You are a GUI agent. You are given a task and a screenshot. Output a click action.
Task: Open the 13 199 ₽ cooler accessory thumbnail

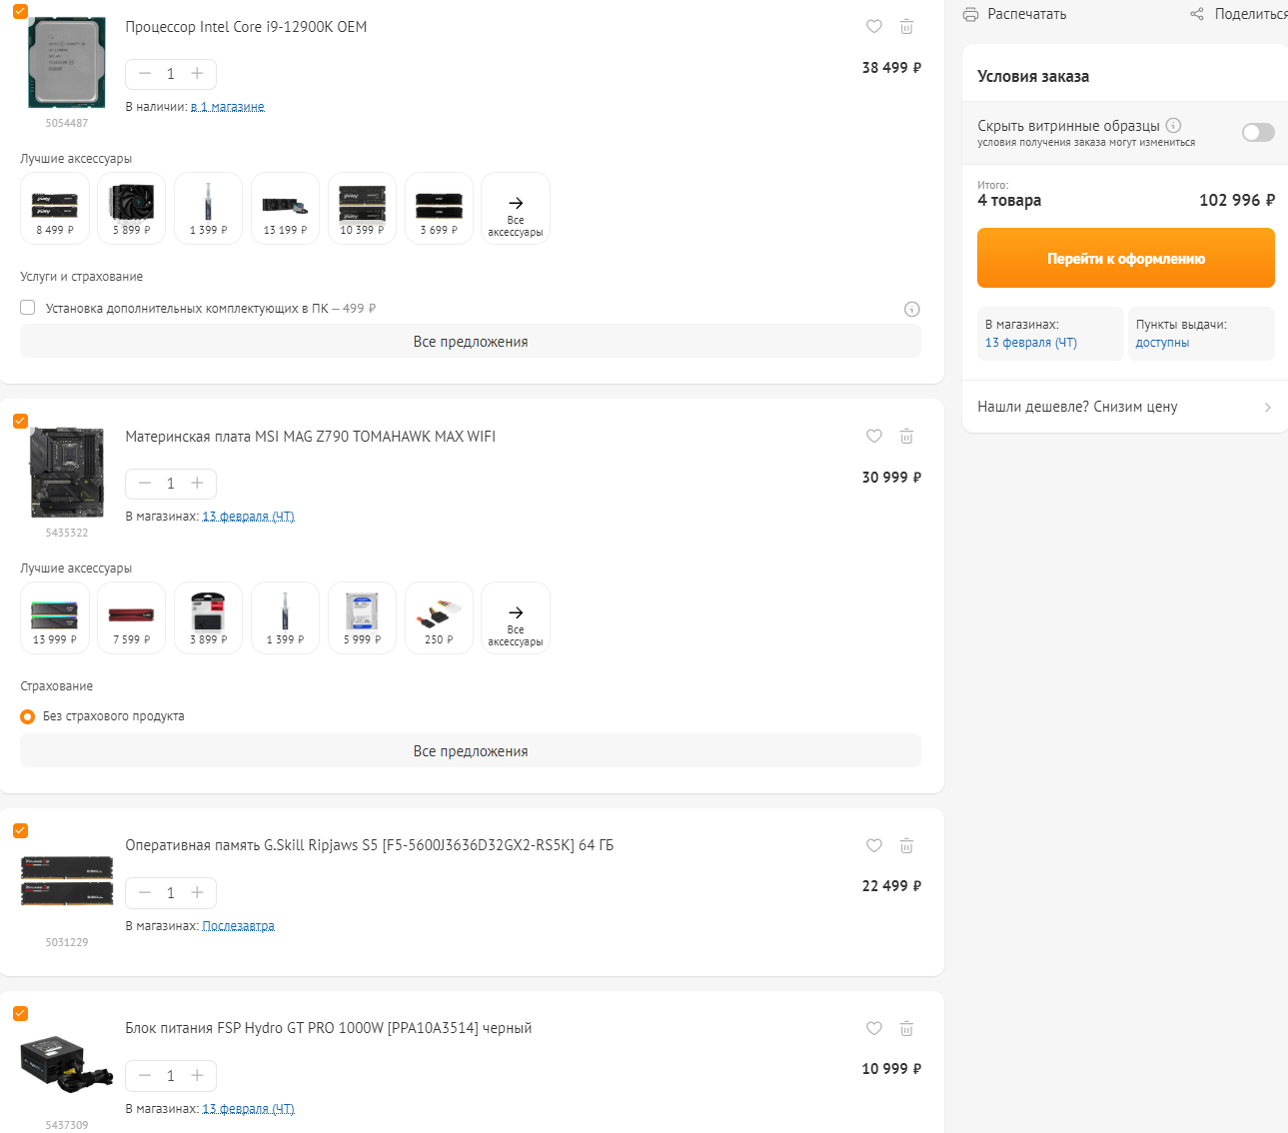[x=285, y=208]
